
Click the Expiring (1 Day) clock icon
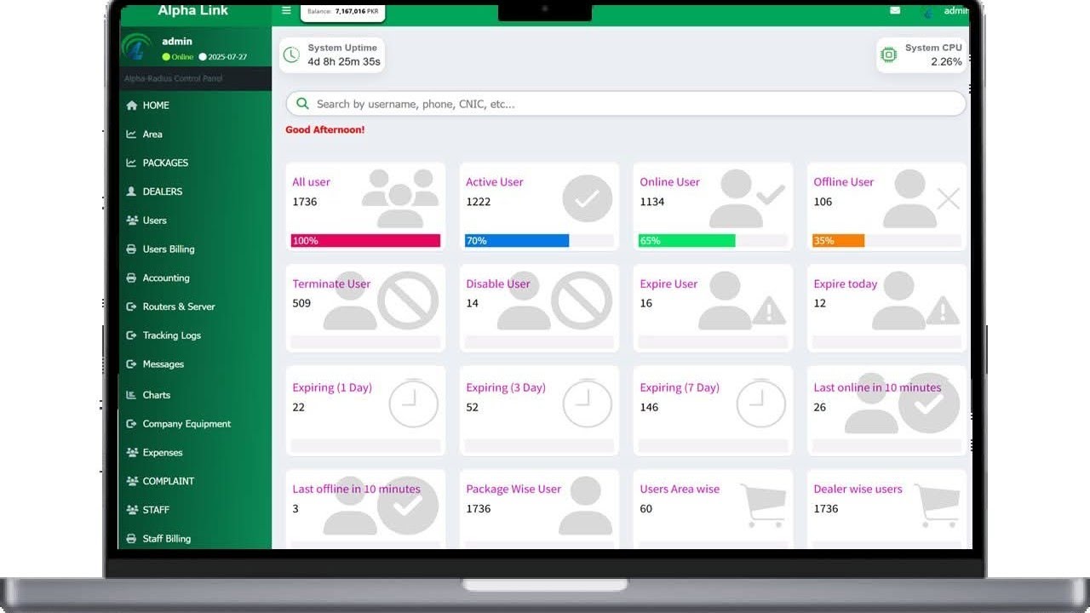pos(414,402)
